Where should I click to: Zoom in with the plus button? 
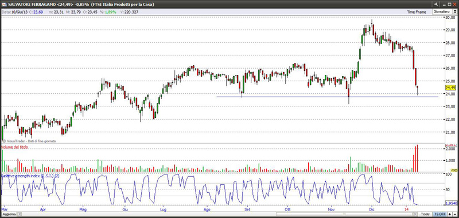coord(449,214)
